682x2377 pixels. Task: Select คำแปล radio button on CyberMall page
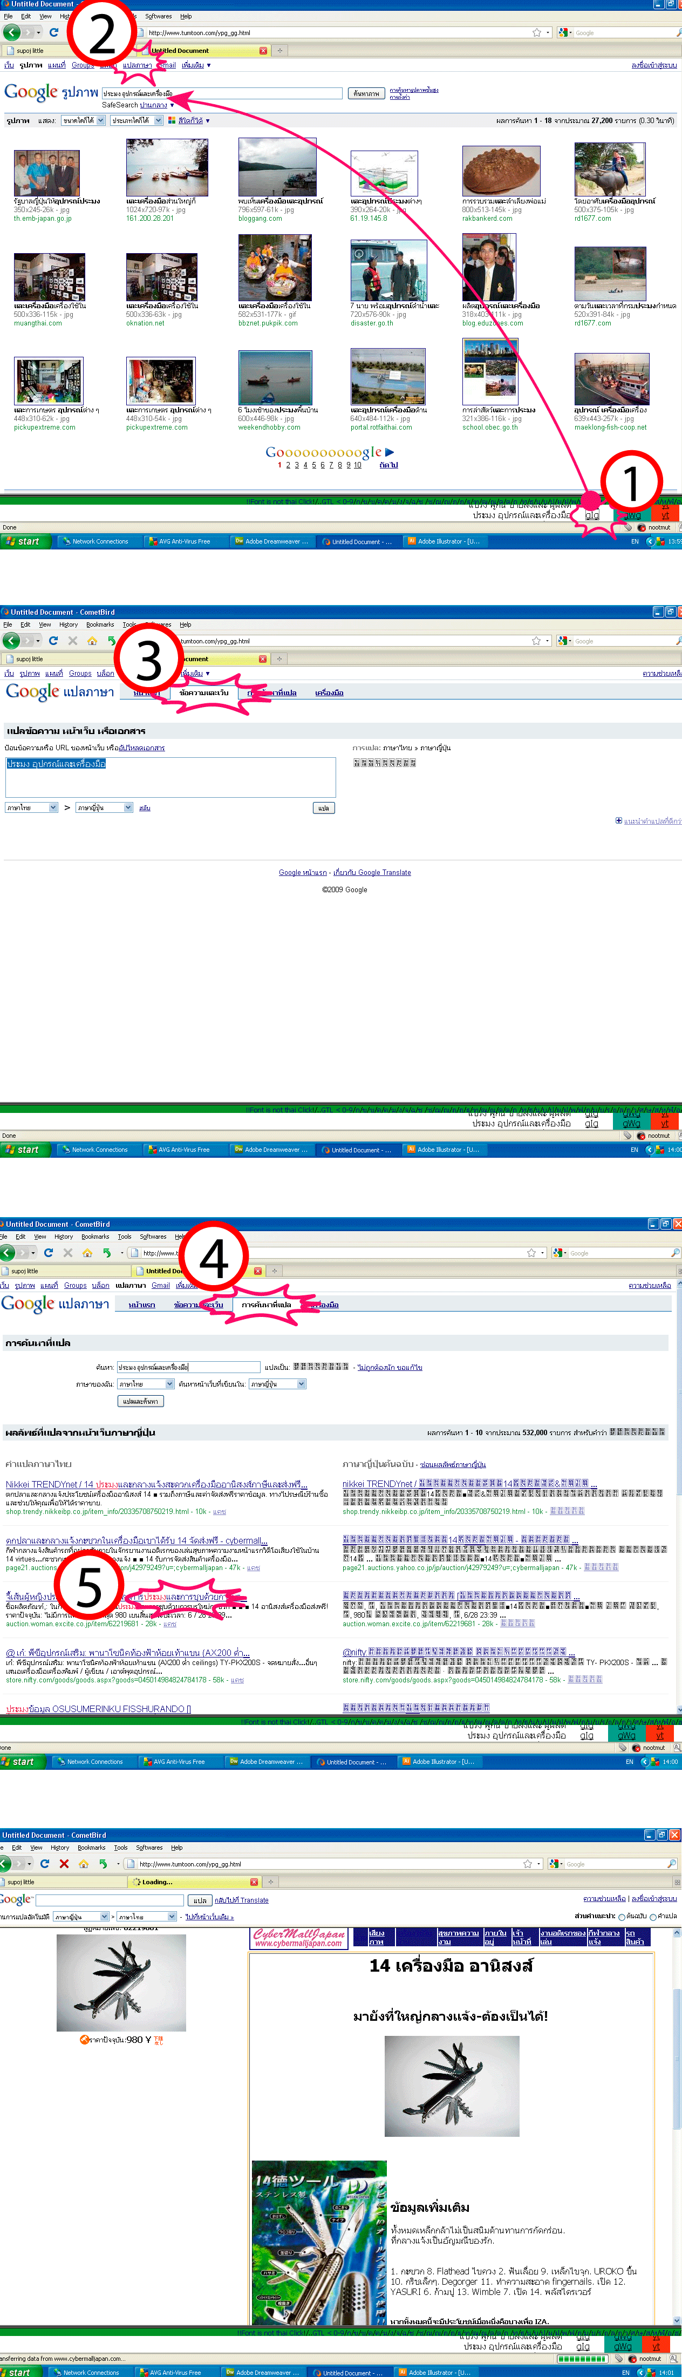pos(653,1917)
